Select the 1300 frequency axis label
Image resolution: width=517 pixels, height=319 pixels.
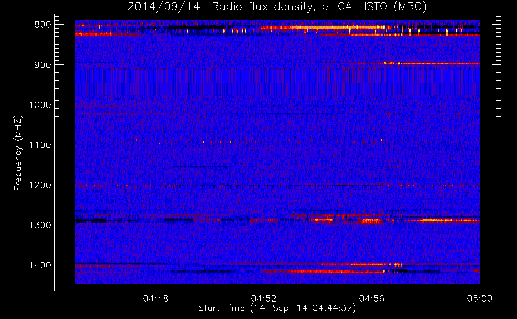click(40, 225)
